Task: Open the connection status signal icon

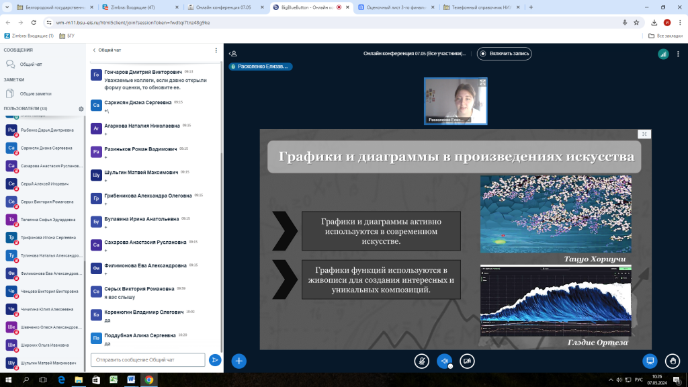Action: (663, 54)
